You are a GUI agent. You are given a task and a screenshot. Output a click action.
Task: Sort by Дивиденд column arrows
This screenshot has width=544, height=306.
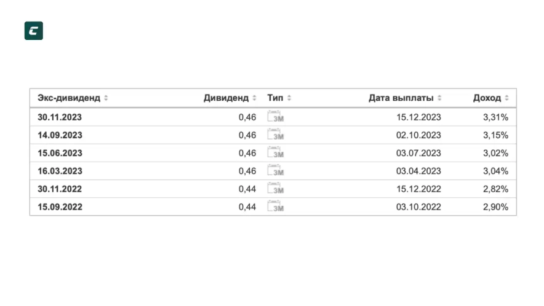[x=254, y=98]
